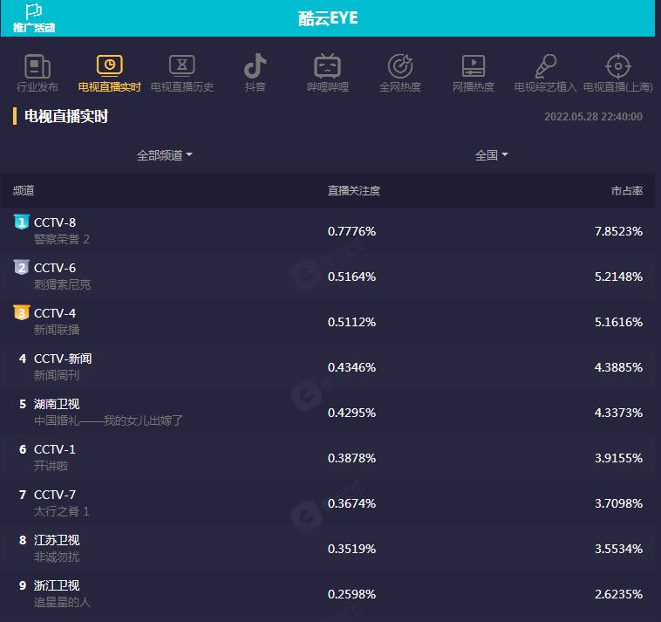This screenshot has width=661, height=622.
Task: Click the blue rank 1 badge
Action: coord(22,222)
